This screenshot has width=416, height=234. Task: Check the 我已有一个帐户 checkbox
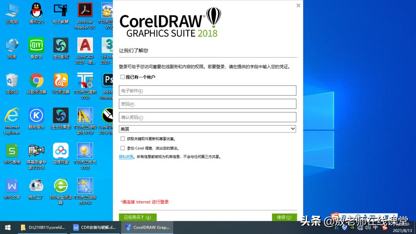(123, 76)
